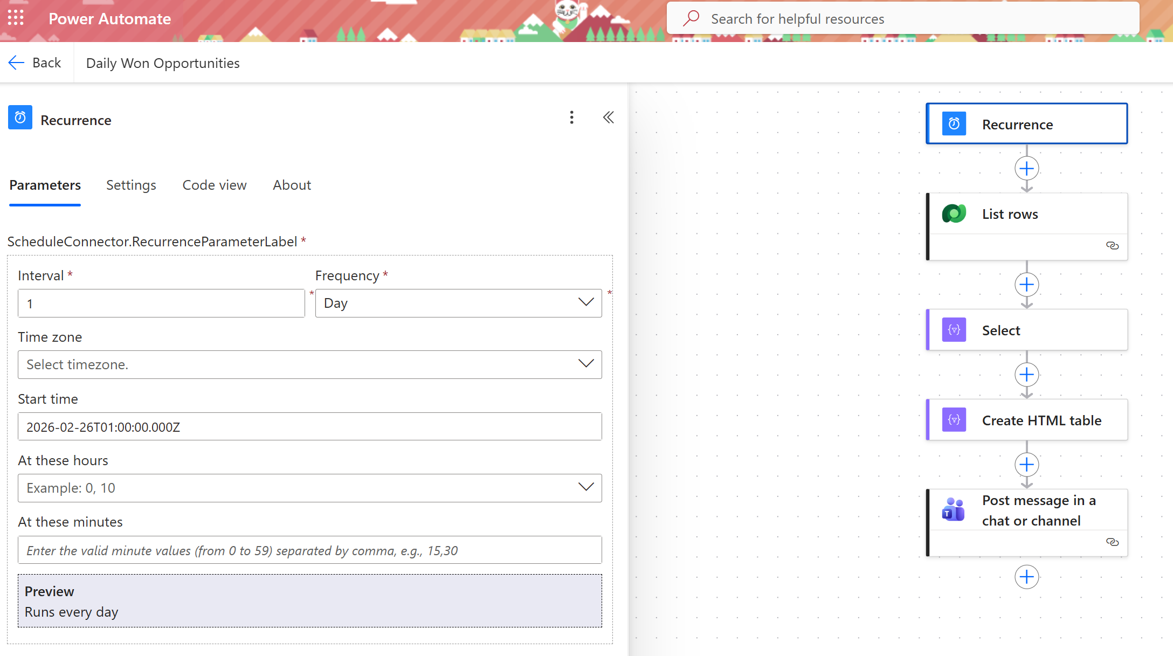Add a new step at flow end
This screenshot has height=656, width=1173.
point(1026,577)
